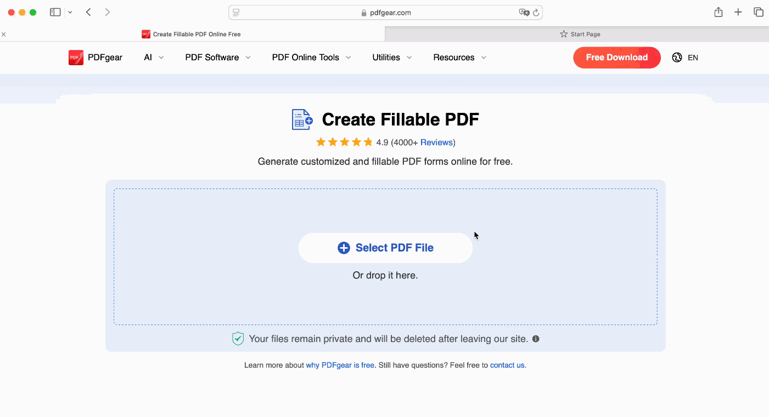
Task: Open the Share icon in Safari toolbar
Action: pos(718,12)
